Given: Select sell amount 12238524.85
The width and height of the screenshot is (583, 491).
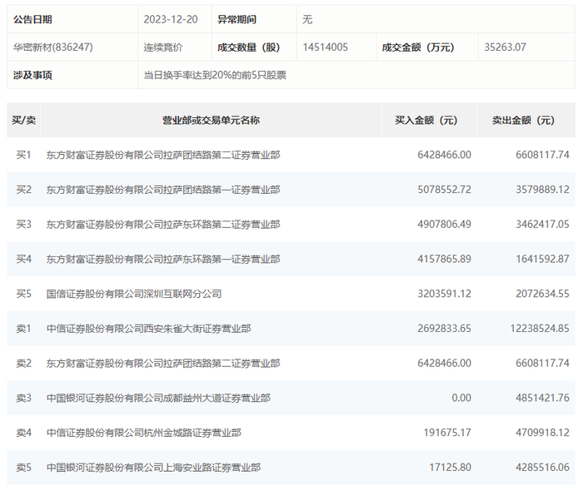Looking at the screenshot, I should coord(540,329).
